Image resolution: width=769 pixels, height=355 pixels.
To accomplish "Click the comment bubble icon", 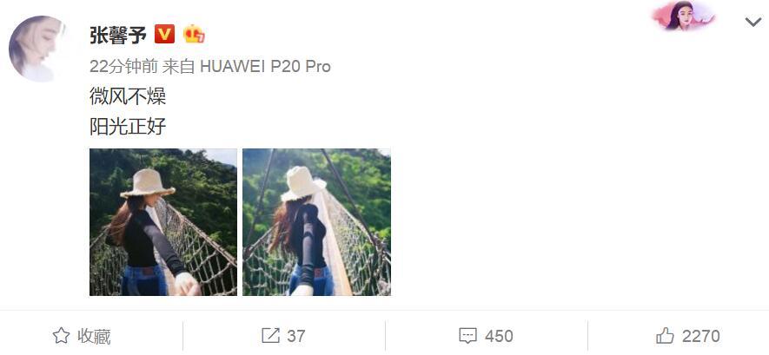I will pyautogui.click(x=467, y=336).
